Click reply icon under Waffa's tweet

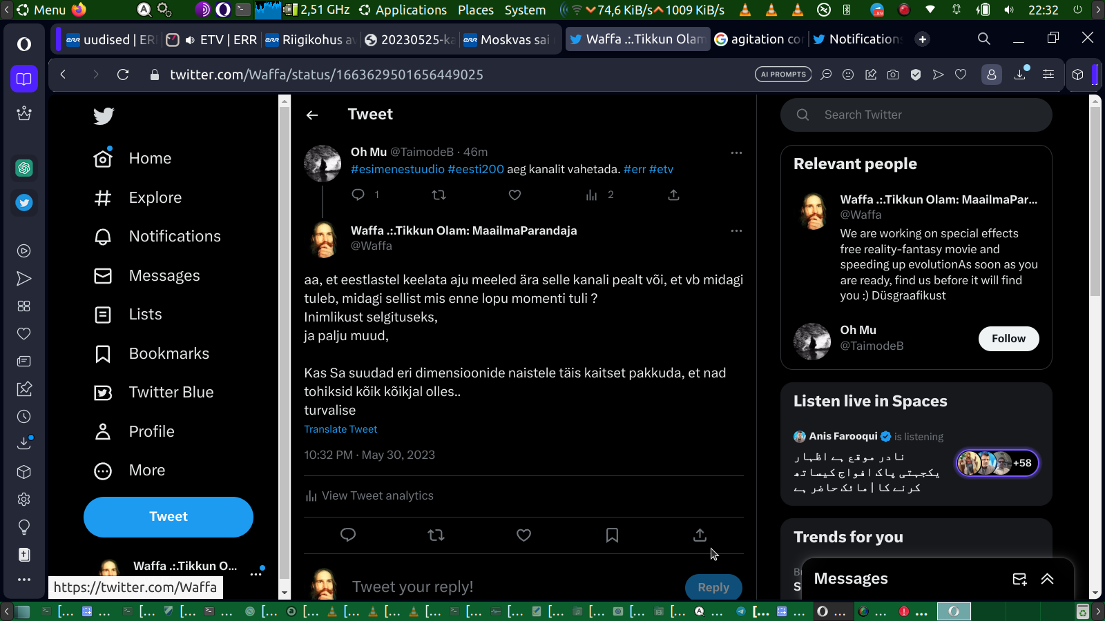348,535
